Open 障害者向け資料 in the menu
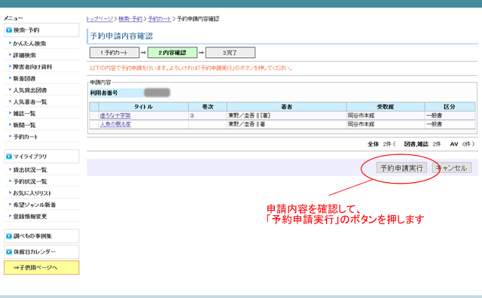This screenshot has width=482, height=298. 32,67
